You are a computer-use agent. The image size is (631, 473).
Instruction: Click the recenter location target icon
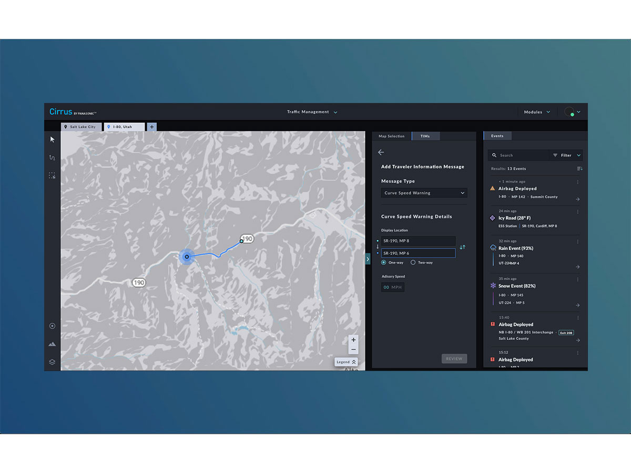(52, 326)
